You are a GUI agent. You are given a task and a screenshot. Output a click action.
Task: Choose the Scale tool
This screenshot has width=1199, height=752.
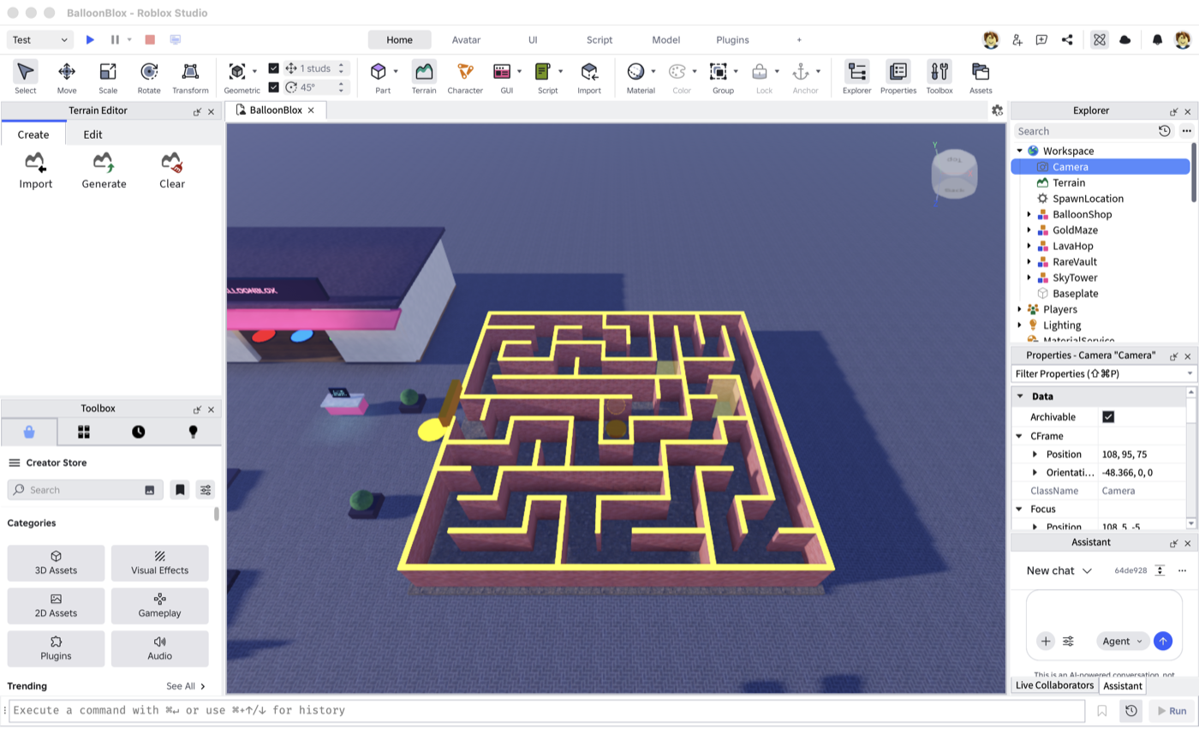point(108,77)
